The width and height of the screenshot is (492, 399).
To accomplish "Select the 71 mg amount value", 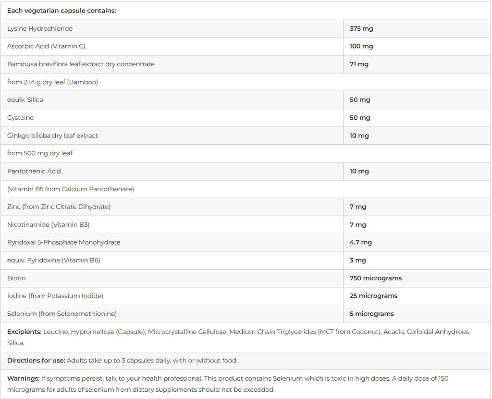I will (359, 64).
